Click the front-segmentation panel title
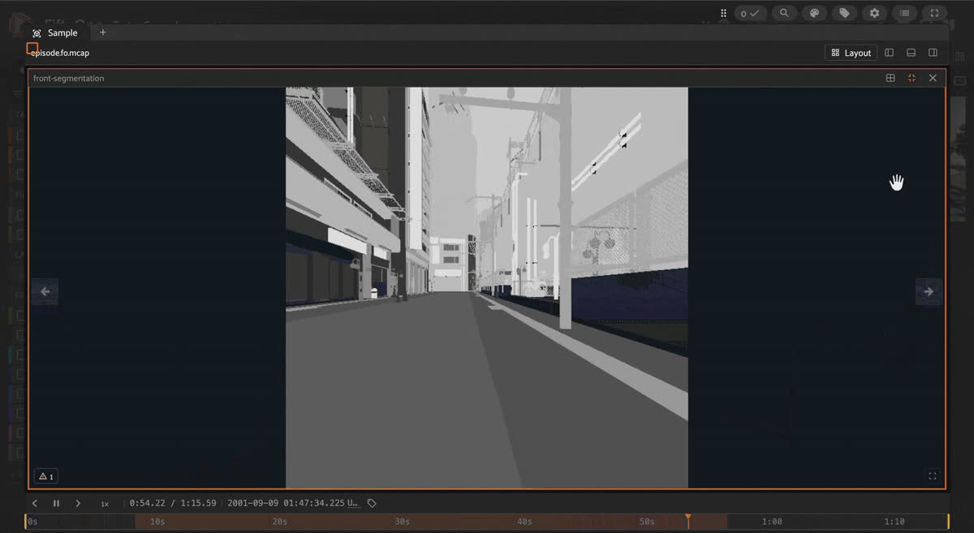Viewport: 974px width, 533px height. (68, 78)
